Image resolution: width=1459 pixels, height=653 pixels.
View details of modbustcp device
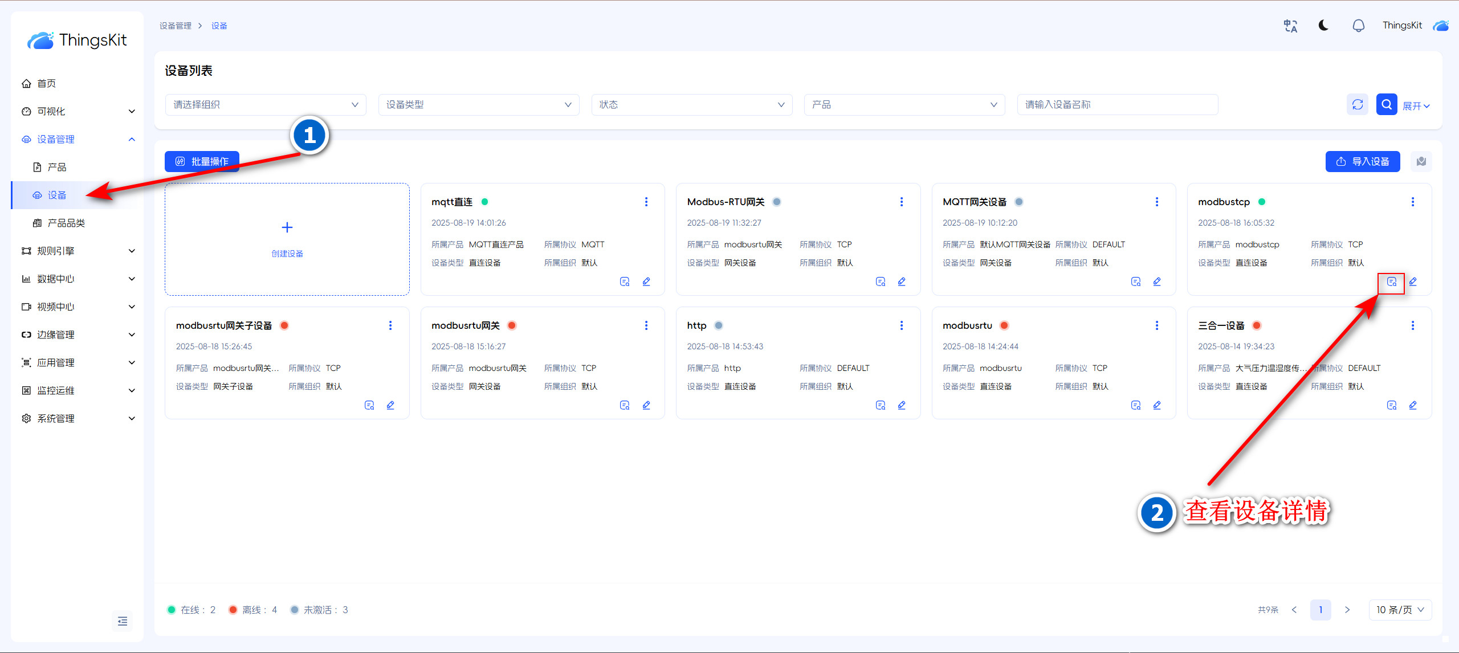(1391, 281)
